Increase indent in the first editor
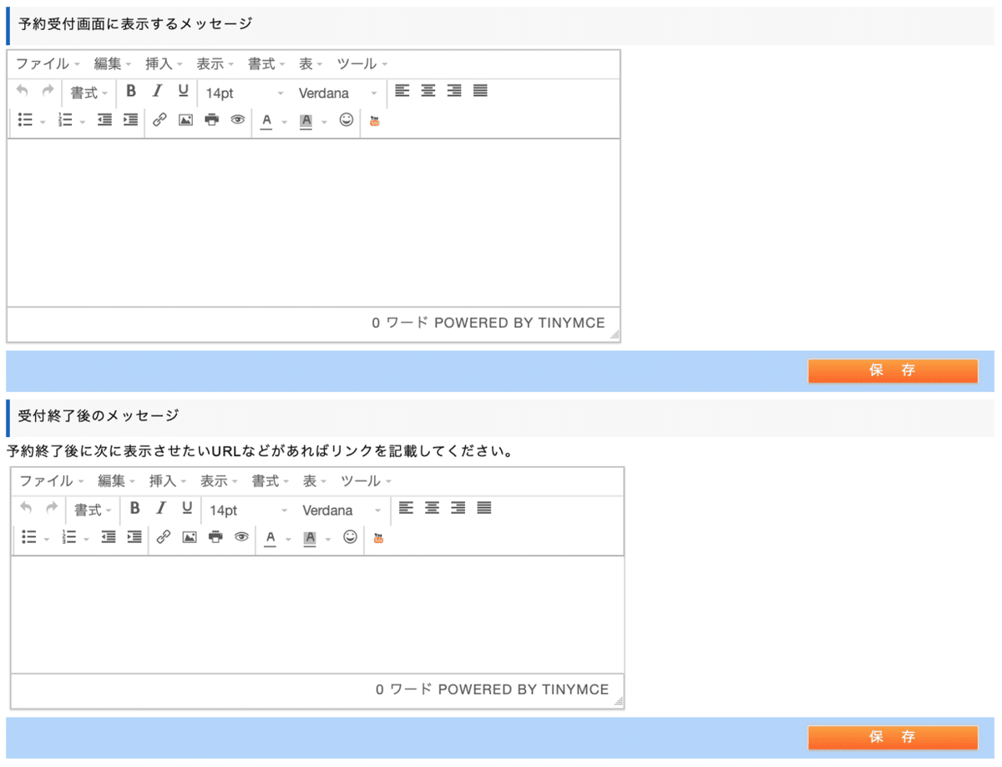1002x767 pixels. click(x=130, y=120)
